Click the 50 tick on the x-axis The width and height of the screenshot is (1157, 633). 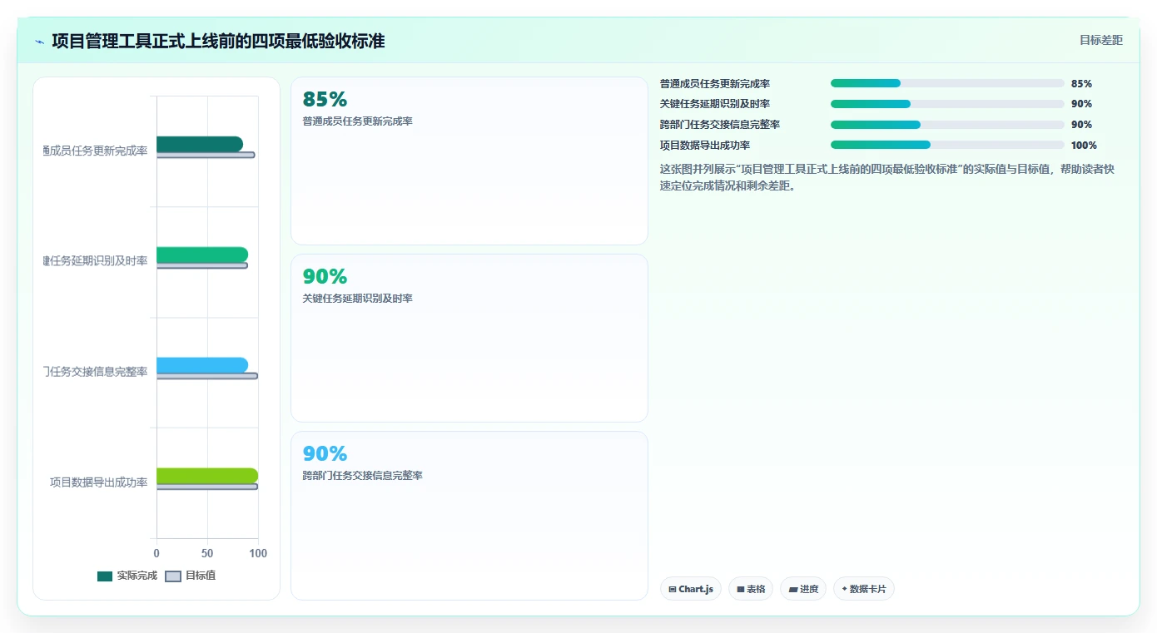(x=207, y=553)
